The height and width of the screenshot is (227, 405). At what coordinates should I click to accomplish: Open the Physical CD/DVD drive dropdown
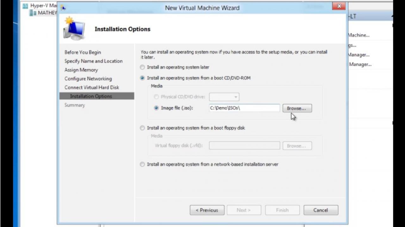(x=224, y=97)
